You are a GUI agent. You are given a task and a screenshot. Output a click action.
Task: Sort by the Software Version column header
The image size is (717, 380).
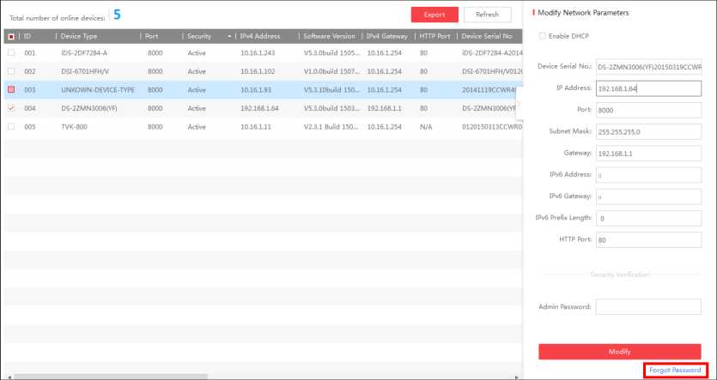pos(329,37)
